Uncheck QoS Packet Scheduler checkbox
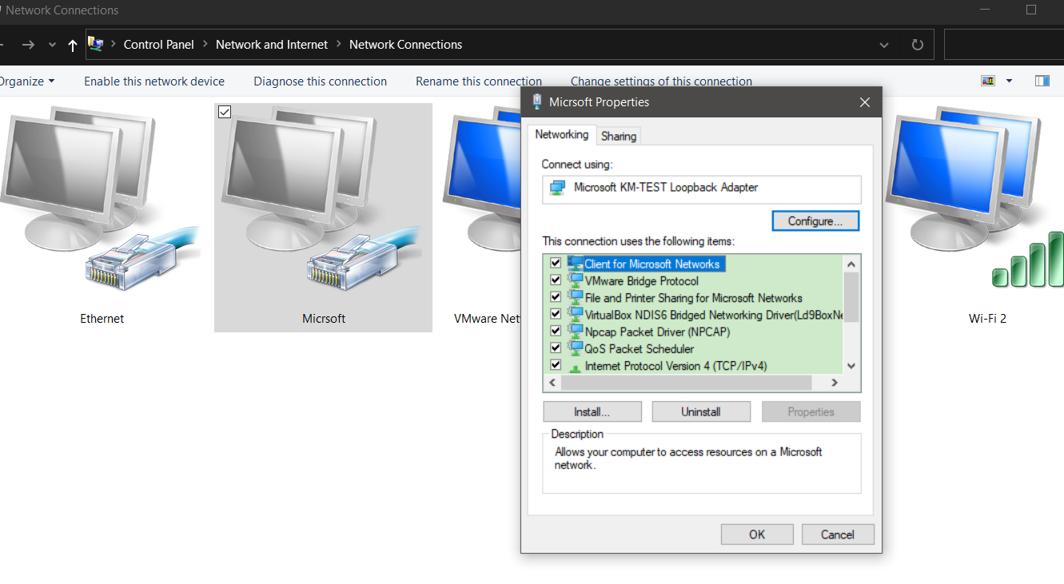Screen dimensions: 1064x584 click(x=556, y=348)
